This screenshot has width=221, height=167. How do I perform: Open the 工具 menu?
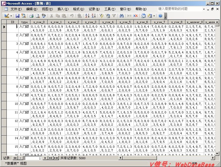[110, 9]
